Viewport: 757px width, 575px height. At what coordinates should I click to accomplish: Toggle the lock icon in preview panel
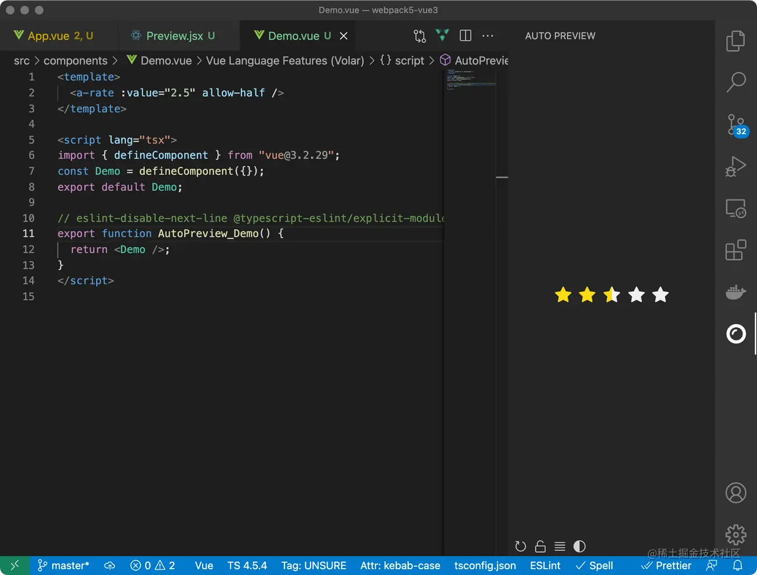540,547
